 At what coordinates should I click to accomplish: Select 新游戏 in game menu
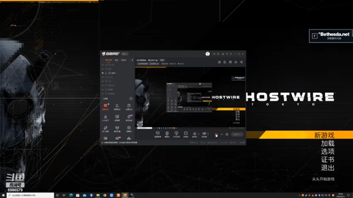pos(324,135)
